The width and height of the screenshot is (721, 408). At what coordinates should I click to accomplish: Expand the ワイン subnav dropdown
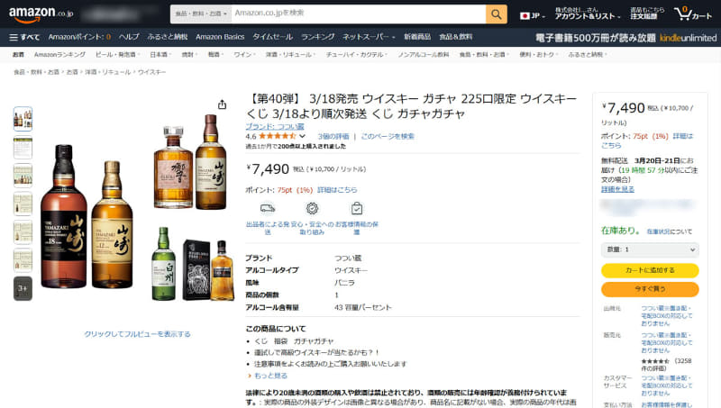pos(244,55)
